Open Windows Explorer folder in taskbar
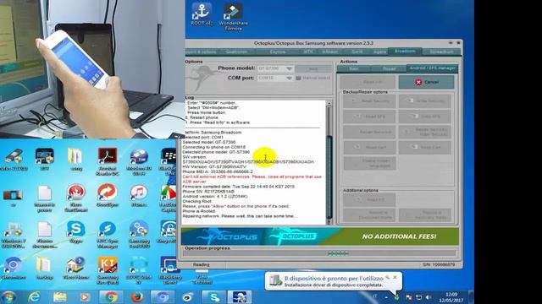The width and height of the screenshot is (542, 304). pyautogui.click(x=60, y=296)
